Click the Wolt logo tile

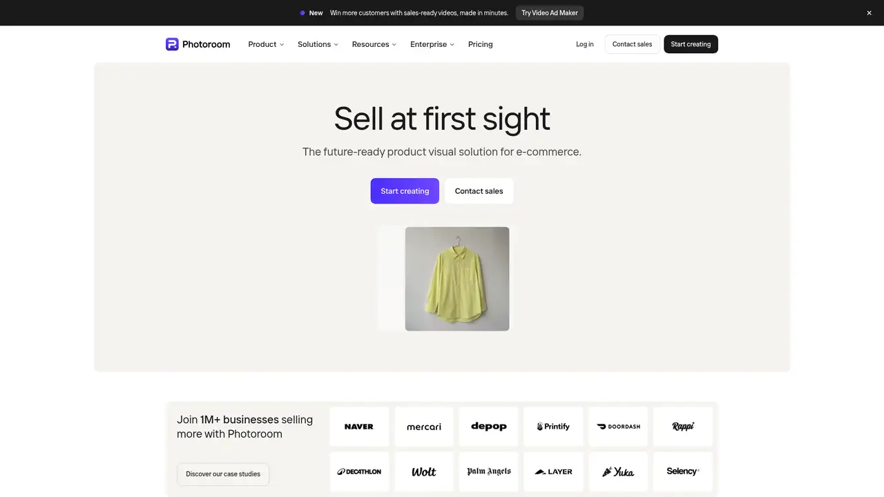tap(424, 471)
